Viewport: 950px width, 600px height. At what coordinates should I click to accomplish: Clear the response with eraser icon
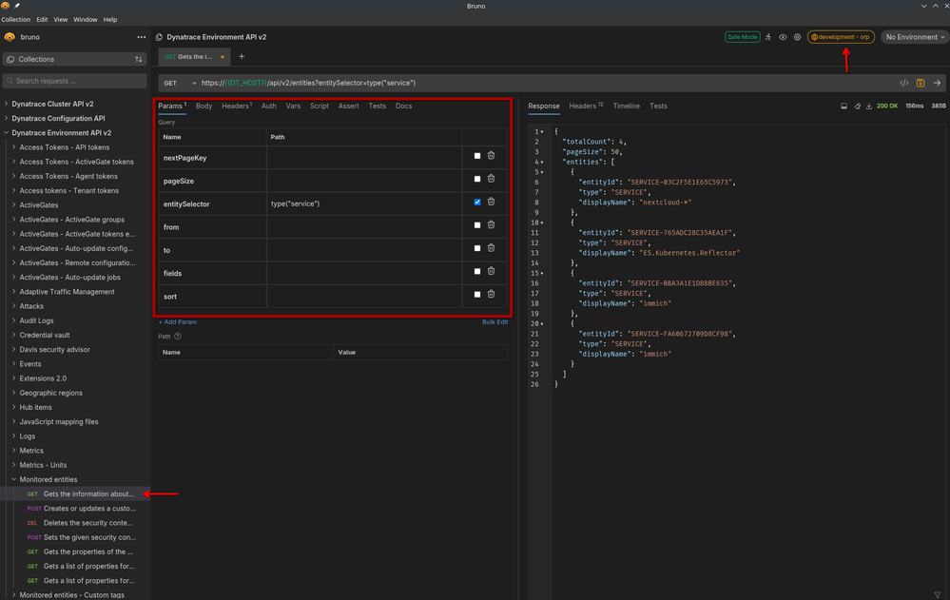tap(858, 106)
